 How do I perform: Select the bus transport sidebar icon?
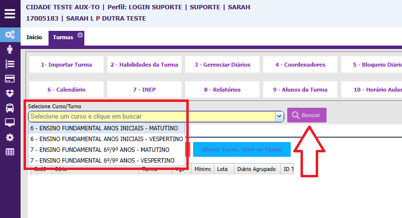coord(10,108)
